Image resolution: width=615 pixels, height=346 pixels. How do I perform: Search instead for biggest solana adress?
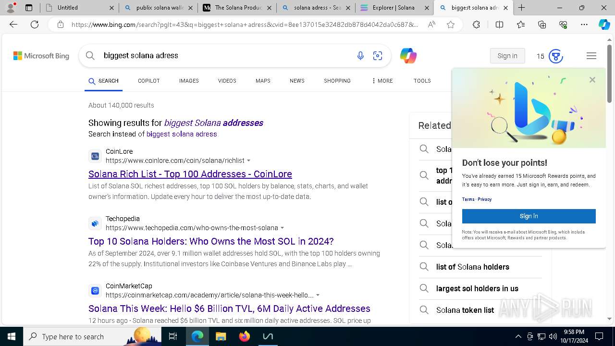182,134
